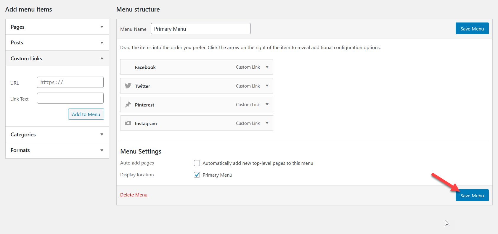Image resolution: width=498 pixels, height=234 pixels.
Task: Select the Pinterest menu item title
Action: (x=144, y=105)
